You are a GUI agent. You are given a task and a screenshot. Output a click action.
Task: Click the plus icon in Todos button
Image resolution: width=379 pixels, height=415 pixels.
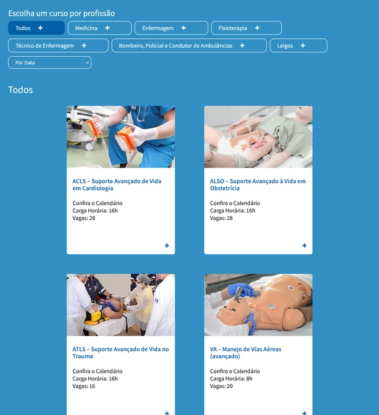coord(40,28)
